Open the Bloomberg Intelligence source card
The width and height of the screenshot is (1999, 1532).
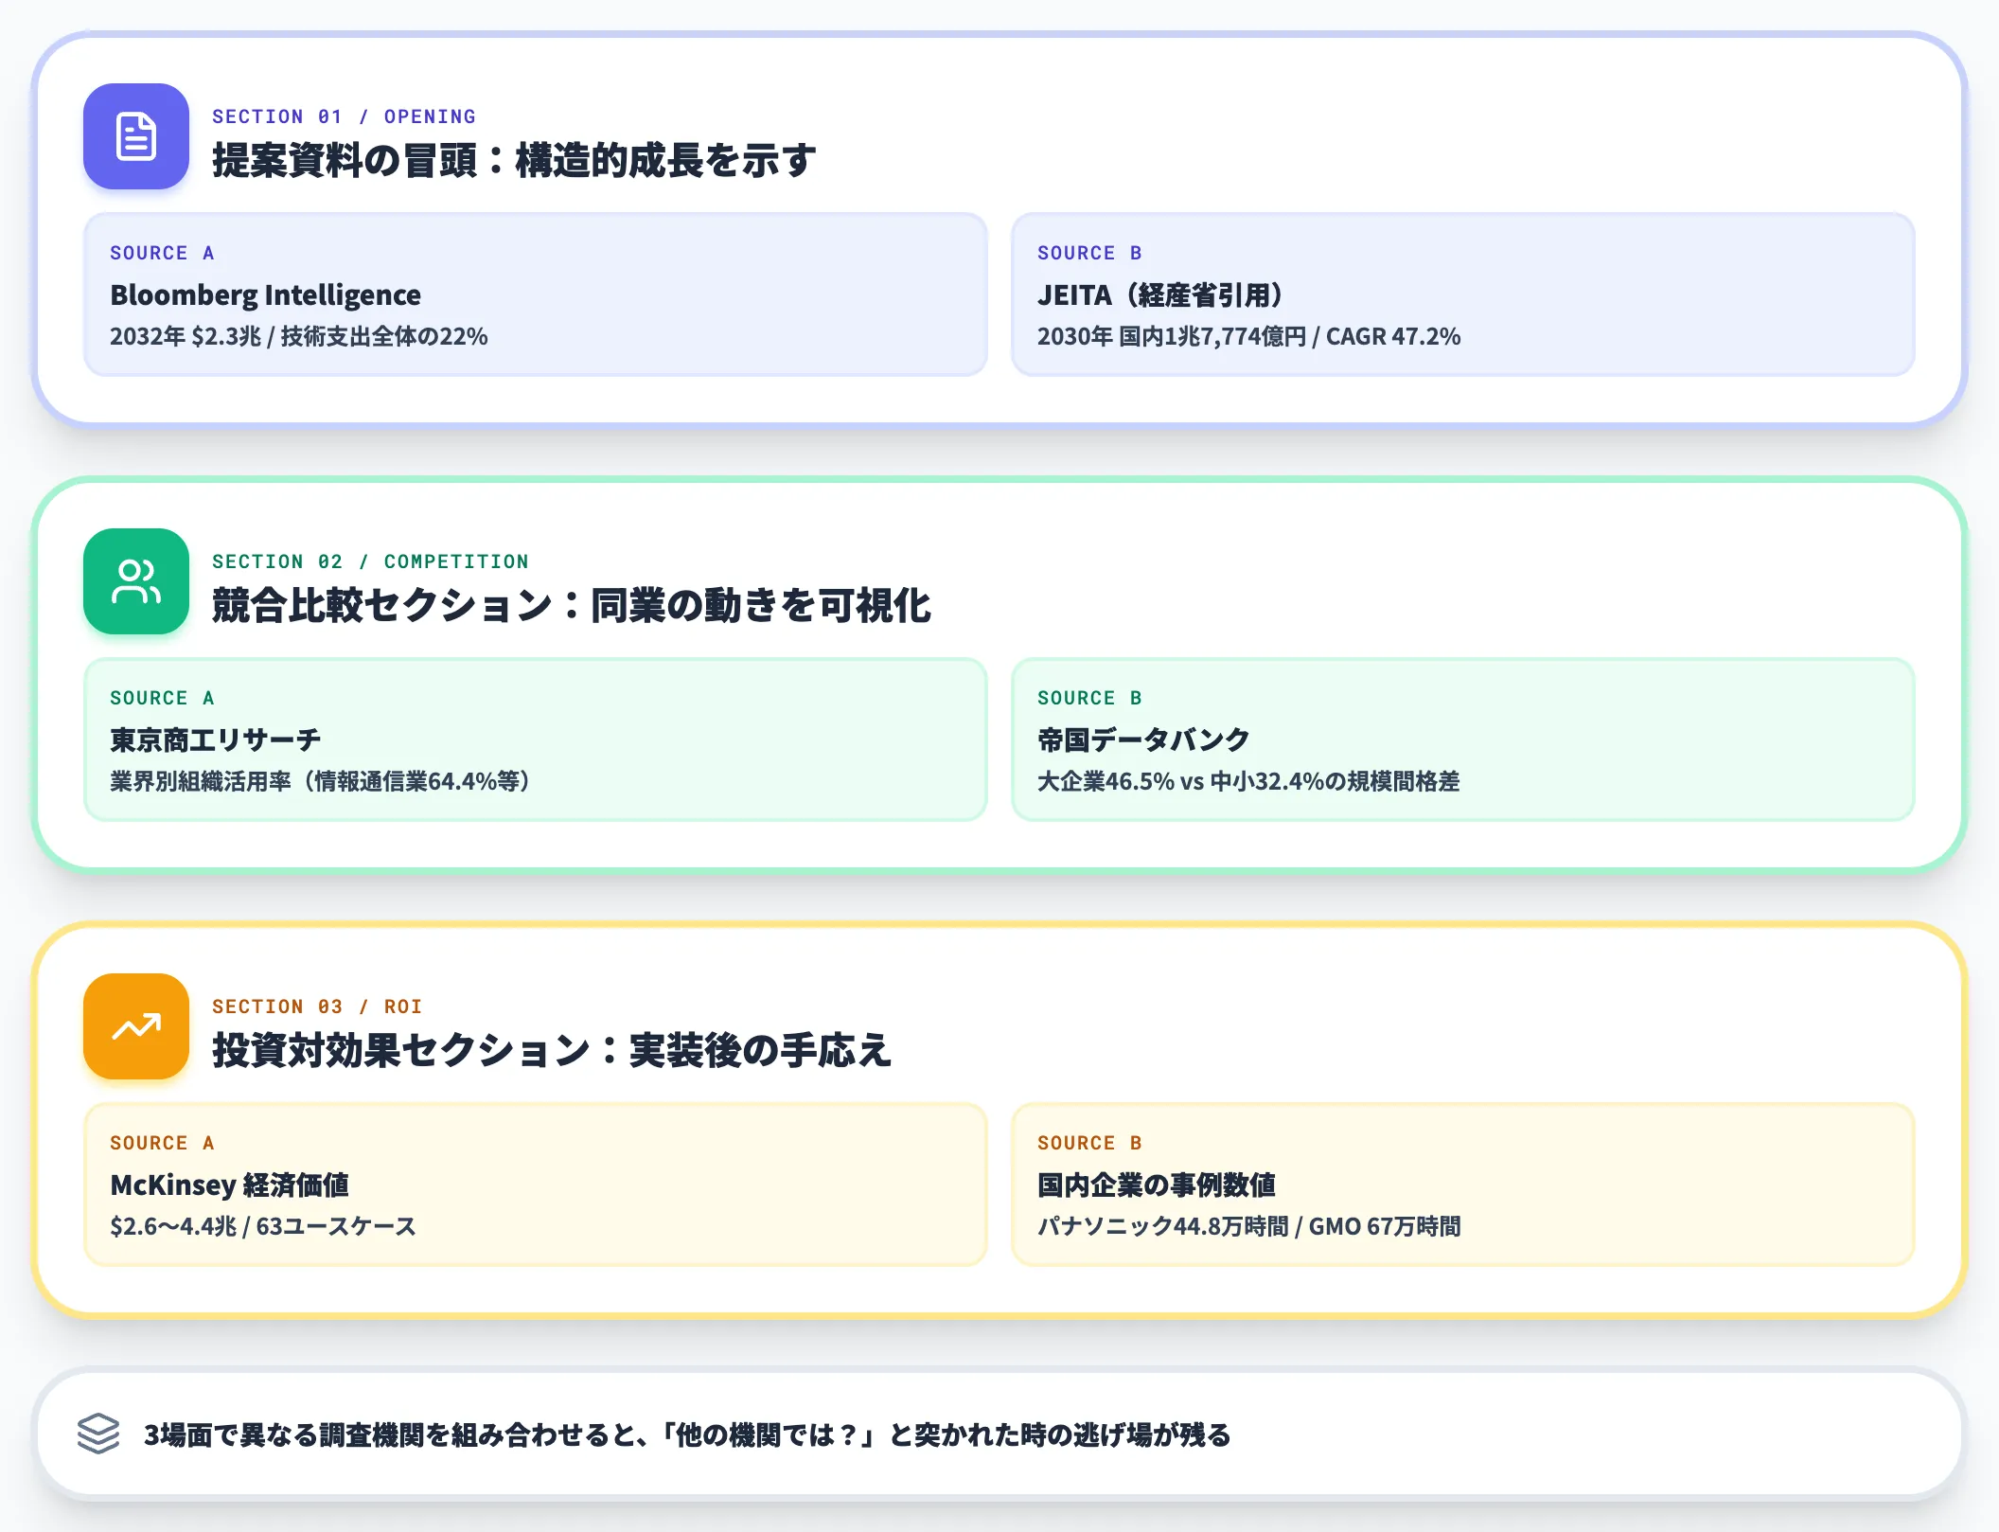coord(536,294)
